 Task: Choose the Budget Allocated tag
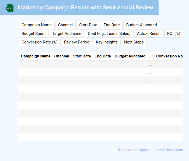coord(141,25)
